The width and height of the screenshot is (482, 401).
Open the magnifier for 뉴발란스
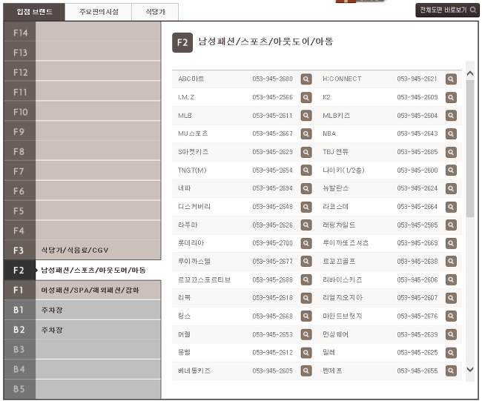click(451, 188)
